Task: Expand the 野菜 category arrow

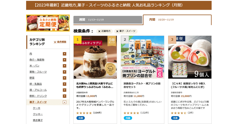Action: pos(65,78)
